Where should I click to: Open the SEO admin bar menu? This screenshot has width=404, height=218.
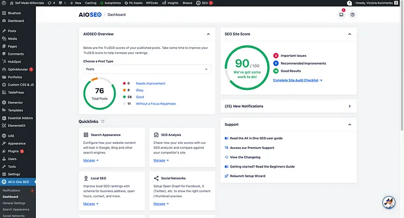(x=204, y=3)
